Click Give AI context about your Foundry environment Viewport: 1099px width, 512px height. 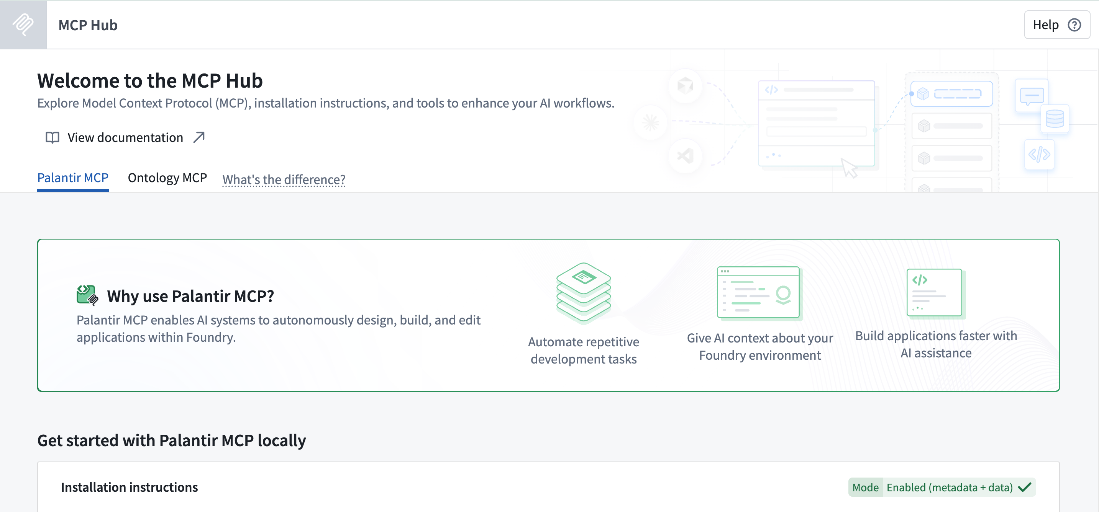tap(759, 346)
